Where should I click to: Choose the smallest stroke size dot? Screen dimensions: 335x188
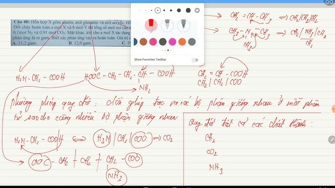point(140,10)
